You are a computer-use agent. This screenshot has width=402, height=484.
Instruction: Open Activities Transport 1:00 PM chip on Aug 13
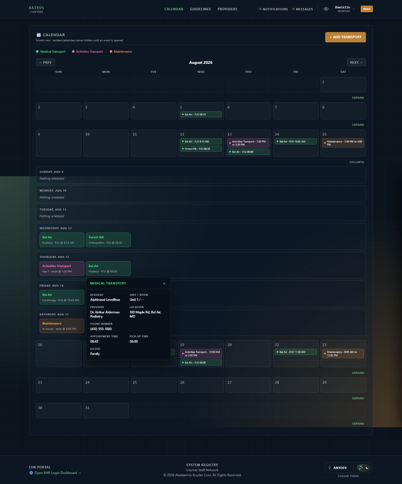click(248, 143)
